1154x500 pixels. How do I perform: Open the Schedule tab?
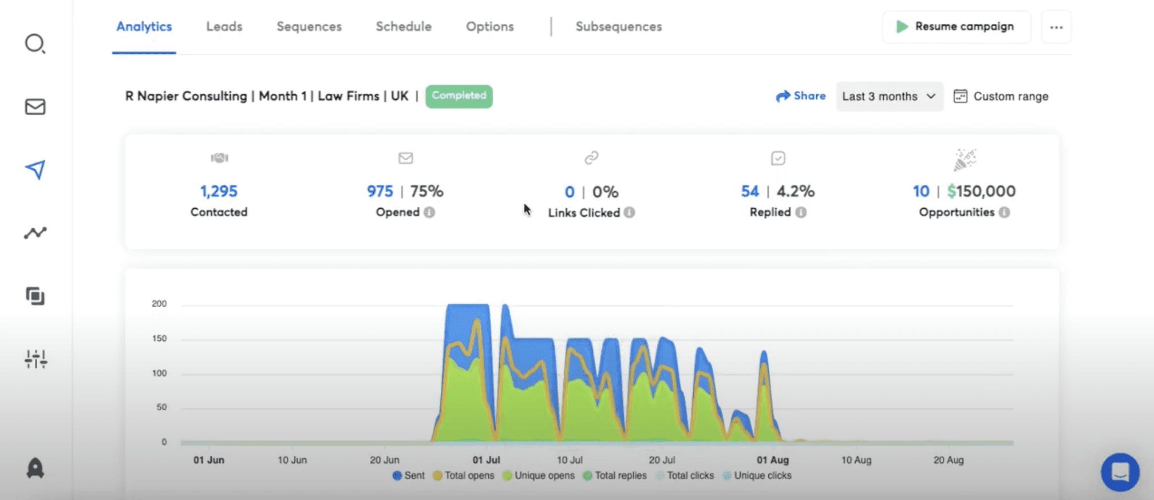click(404, 26)
